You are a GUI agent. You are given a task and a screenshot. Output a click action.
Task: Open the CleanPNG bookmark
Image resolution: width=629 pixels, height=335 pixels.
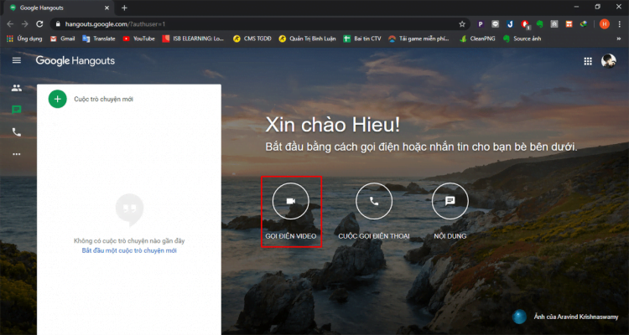[x=477, y=39]
